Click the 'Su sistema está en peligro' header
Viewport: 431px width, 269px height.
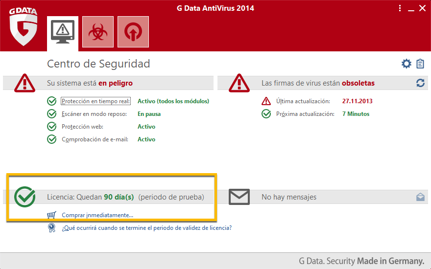click(x=90, y=83)
